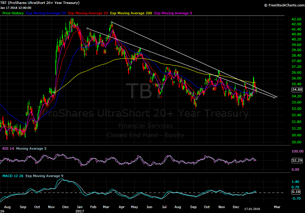Click the 42.60 price axis label
305x213 pixels.
click(296, 19)
